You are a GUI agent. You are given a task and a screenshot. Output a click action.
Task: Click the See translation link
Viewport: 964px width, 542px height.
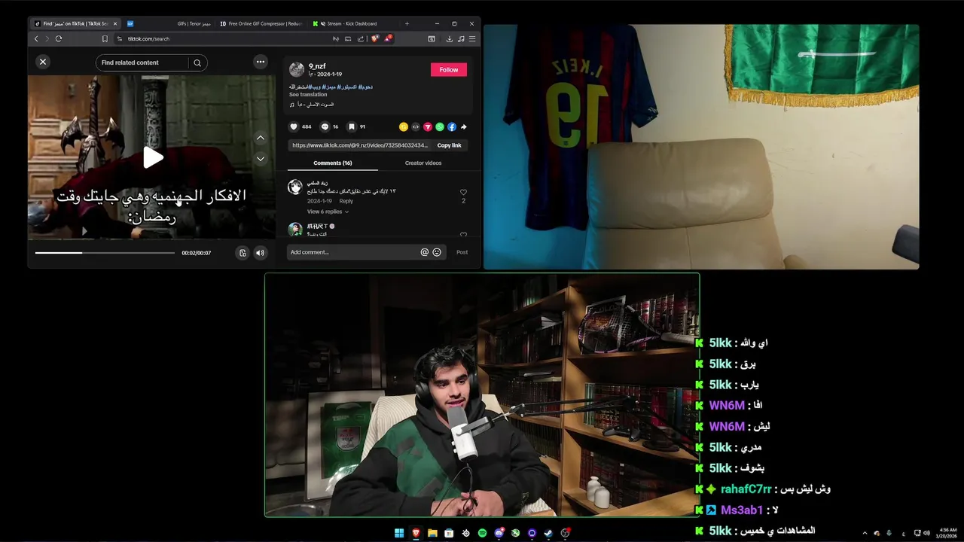point(308,95)
